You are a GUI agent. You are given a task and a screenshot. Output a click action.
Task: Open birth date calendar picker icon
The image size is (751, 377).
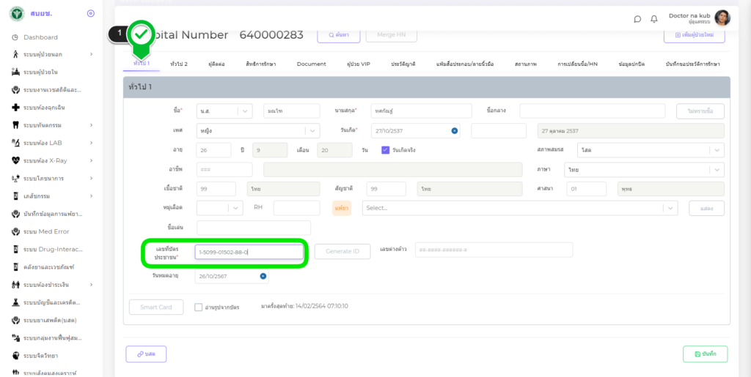tap(454, 131)
